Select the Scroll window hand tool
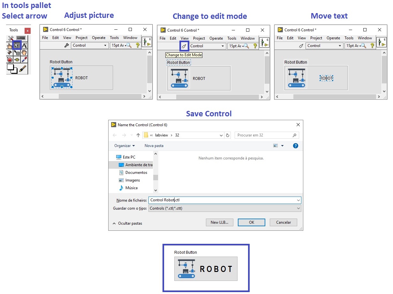 [24, 52]
